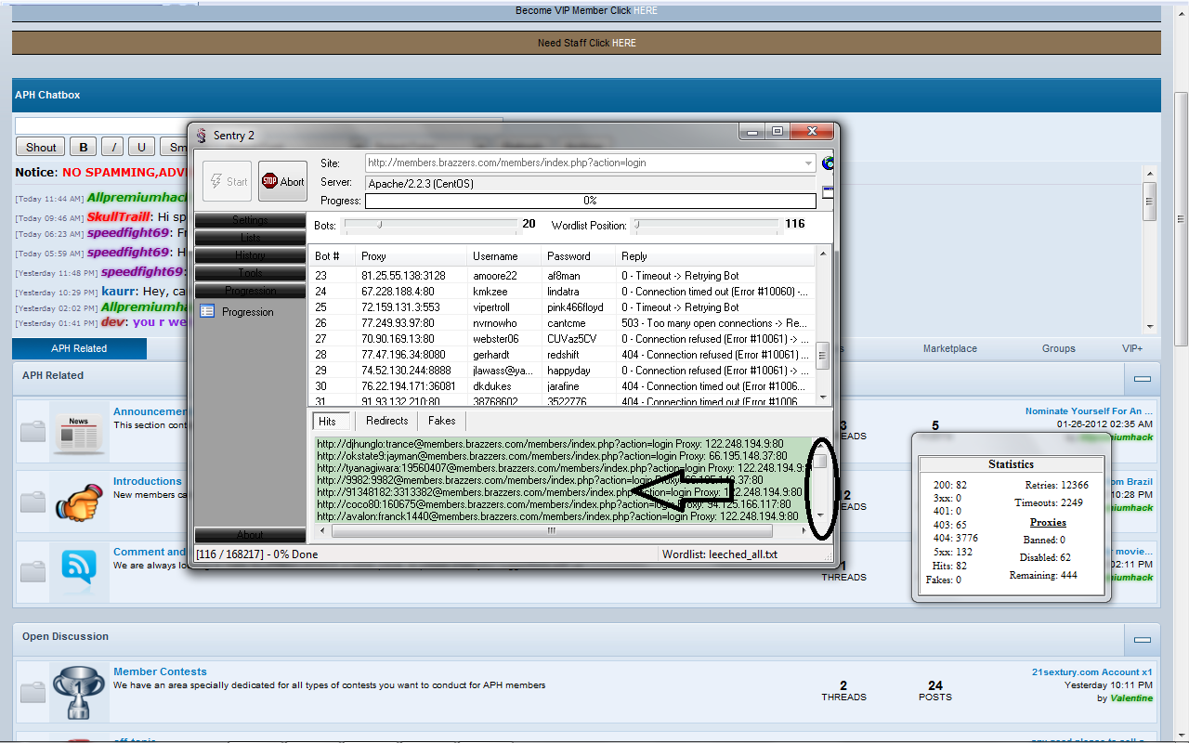This screenshot has height=743, width=1189.
Task: Click the bot table vertical scrollbar
Action: click(x=823, y=325)
